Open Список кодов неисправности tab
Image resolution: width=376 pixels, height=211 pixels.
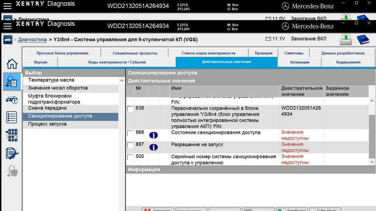pyautogui.click(x=208, y=53)
